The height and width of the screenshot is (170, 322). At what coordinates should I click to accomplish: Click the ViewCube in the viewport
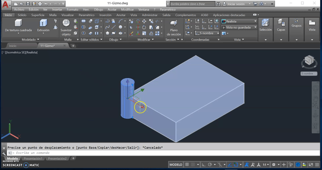[x=309, y=61]
